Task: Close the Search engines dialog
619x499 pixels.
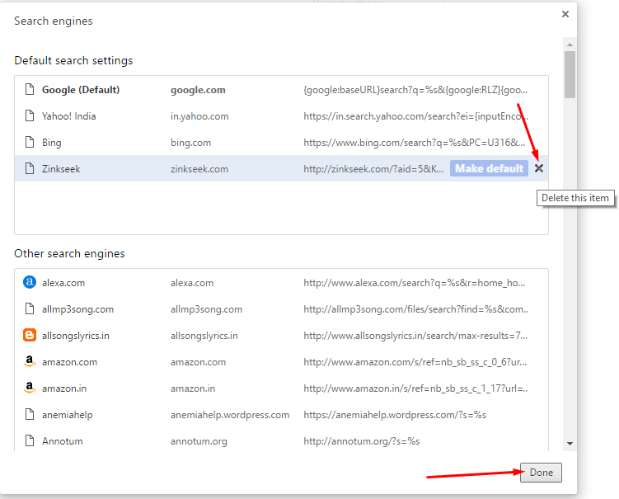Action: coord(565,14)
